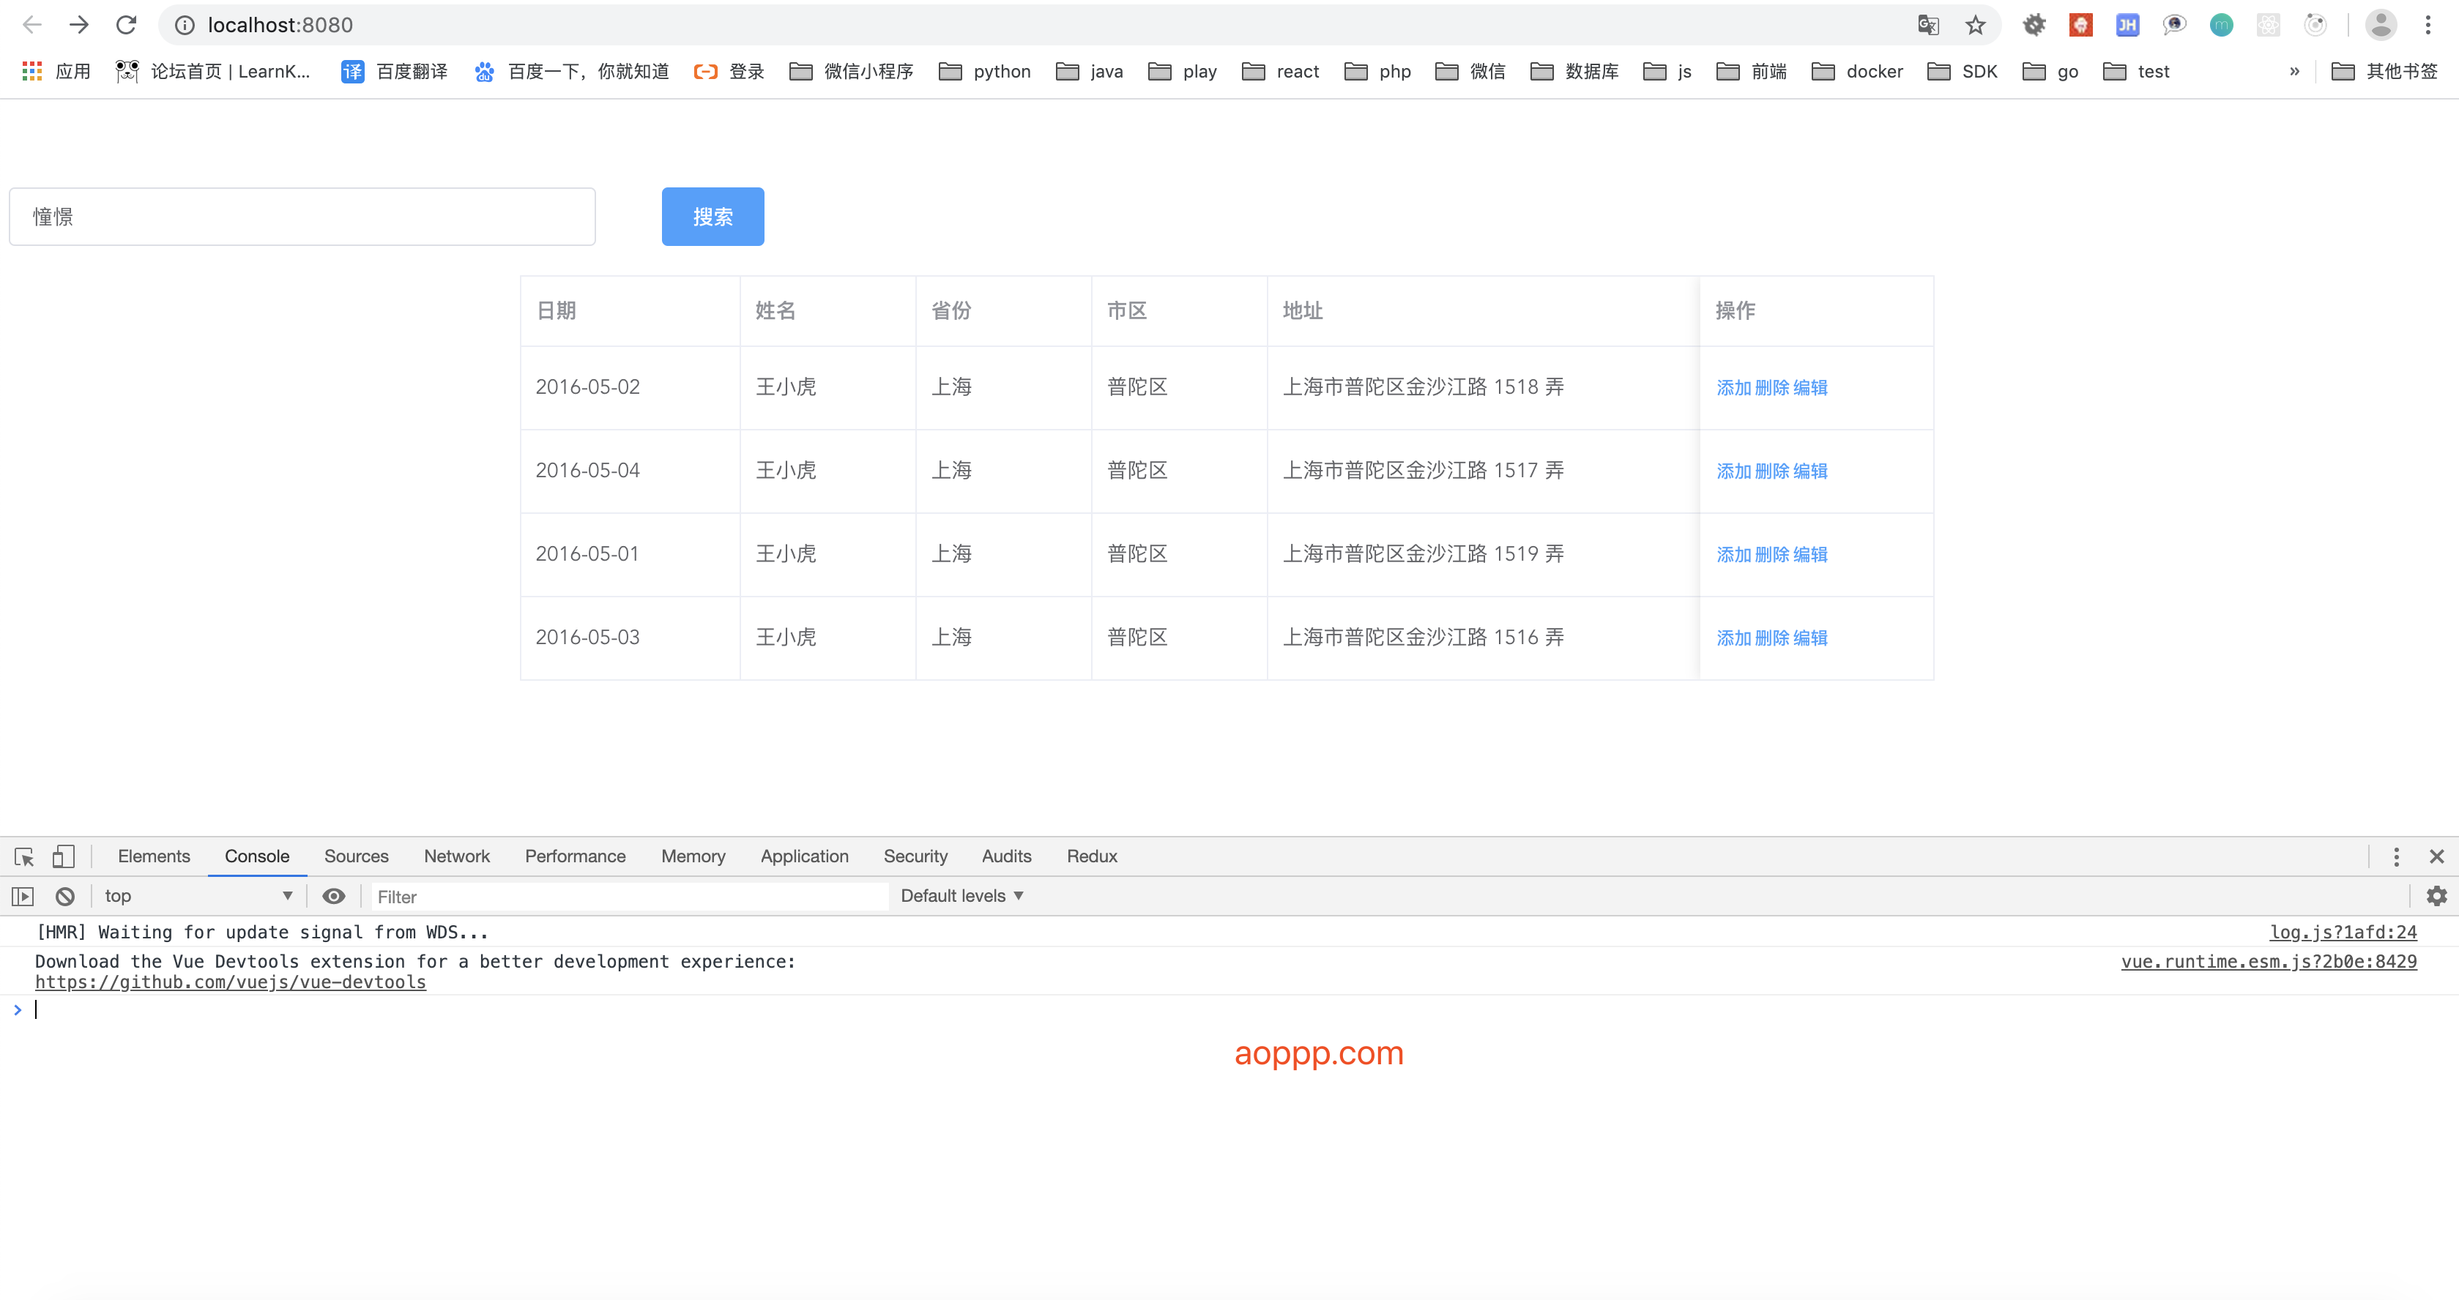The image size is (2459, 1300).
Task: Open the green round m extension icon
Action: coord(2221,25)
